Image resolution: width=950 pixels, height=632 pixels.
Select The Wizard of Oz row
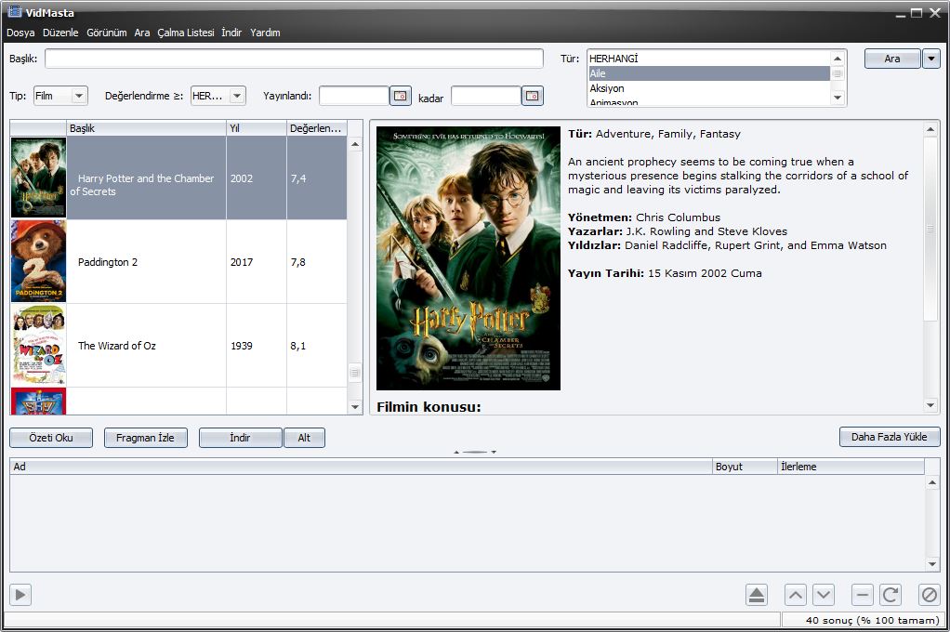pos(178,345)
